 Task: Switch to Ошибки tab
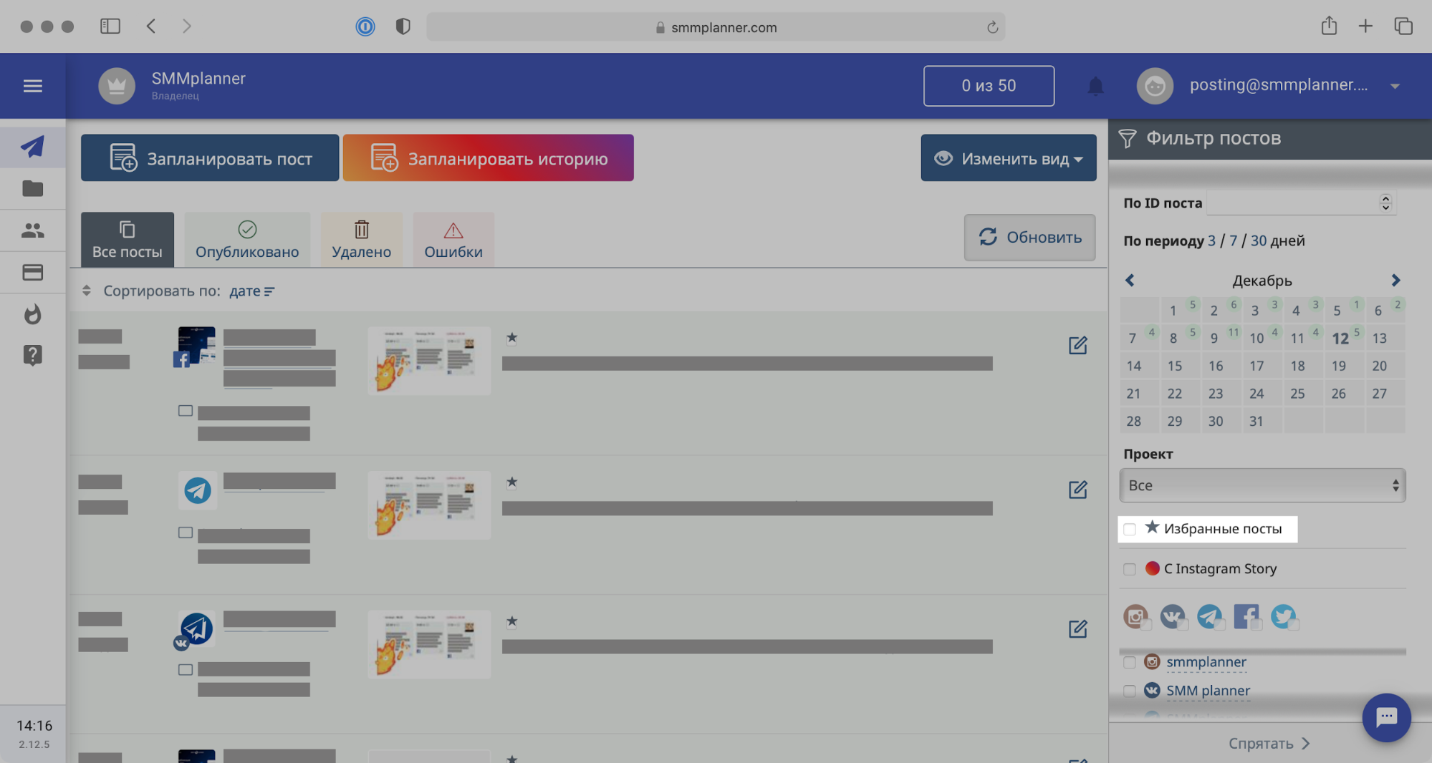[x=453, y=239]
